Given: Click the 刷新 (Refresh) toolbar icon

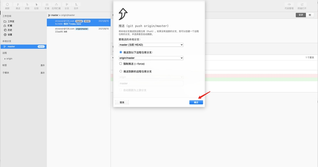Looking at the screenshot, I should 7,6.
